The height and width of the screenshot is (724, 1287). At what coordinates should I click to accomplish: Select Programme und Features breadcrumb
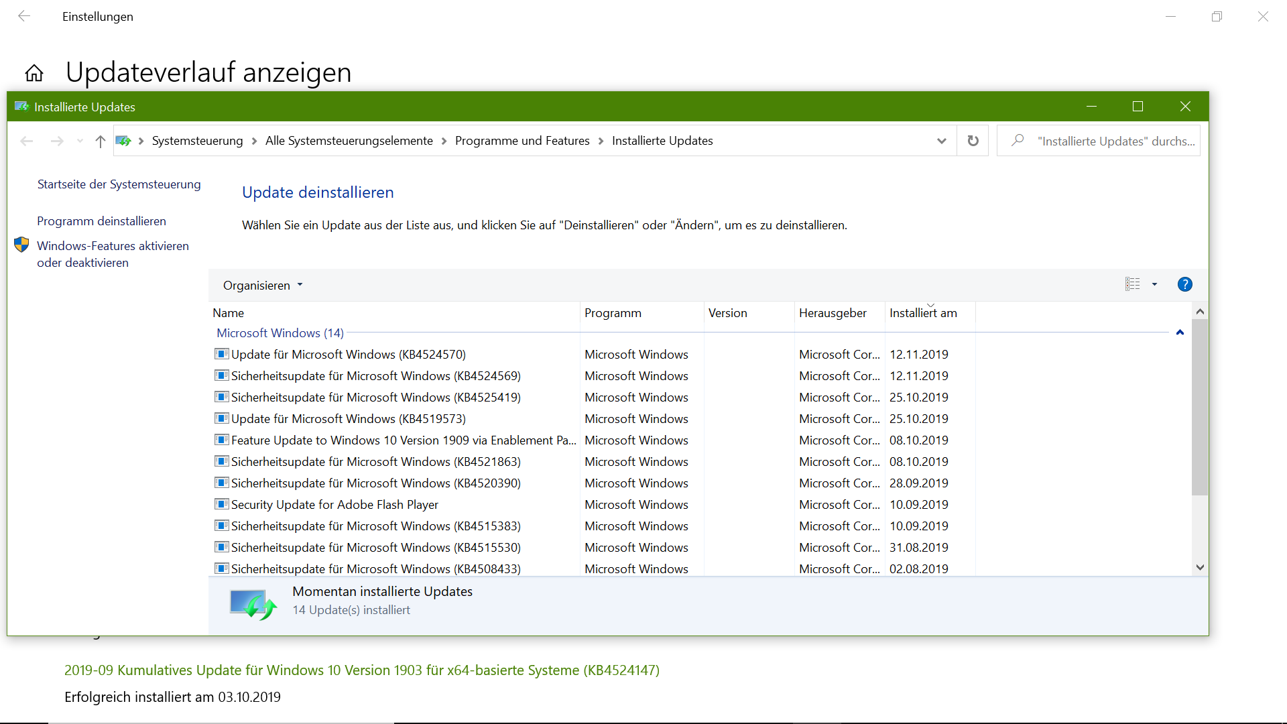(x=522, y=141)
